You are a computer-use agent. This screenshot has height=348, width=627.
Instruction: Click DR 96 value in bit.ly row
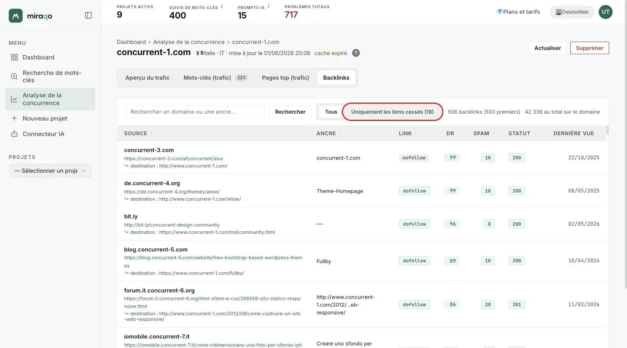tap(452, 224)
